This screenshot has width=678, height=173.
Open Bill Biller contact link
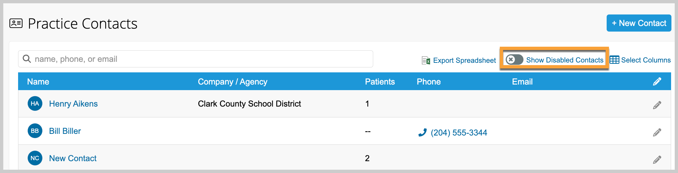point(65,131)
